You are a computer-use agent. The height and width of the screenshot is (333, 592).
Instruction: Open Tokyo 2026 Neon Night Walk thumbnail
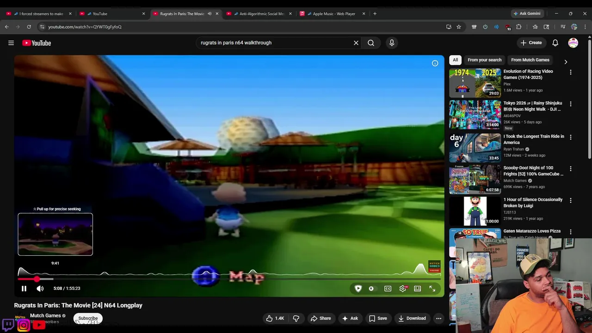click(x=475, y=115)
